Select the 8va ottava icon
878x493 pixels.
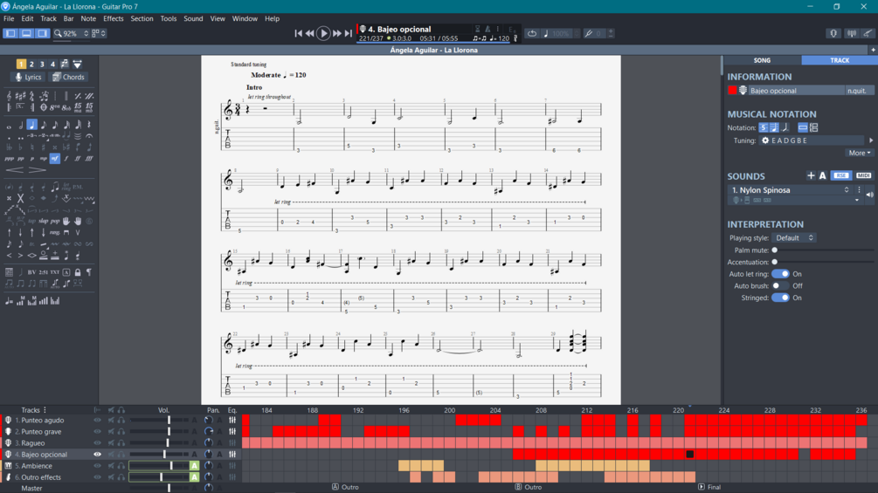54,107
